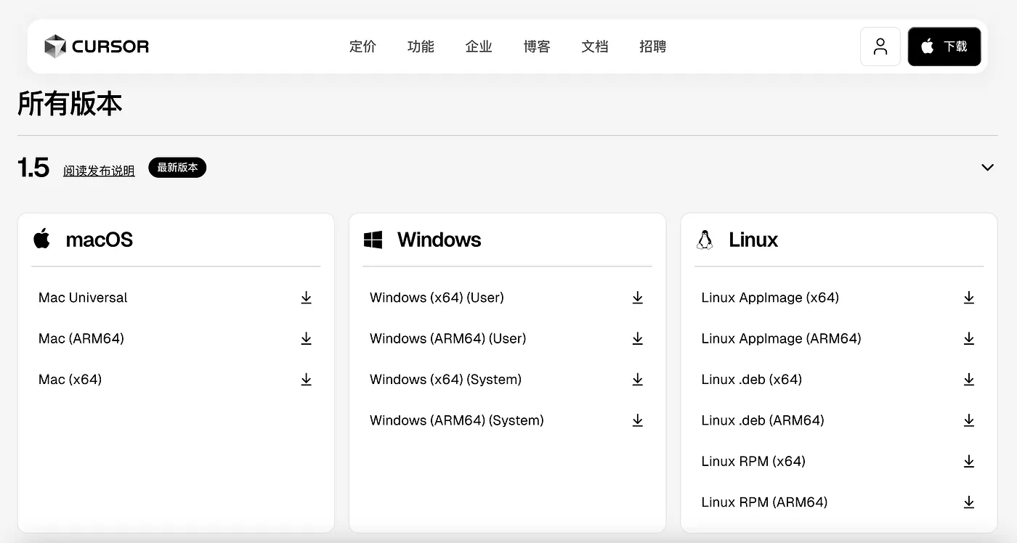Viewport: 1017px width, 543px height.
Task: Click the black 下载 button
Action: pos(944,46)
